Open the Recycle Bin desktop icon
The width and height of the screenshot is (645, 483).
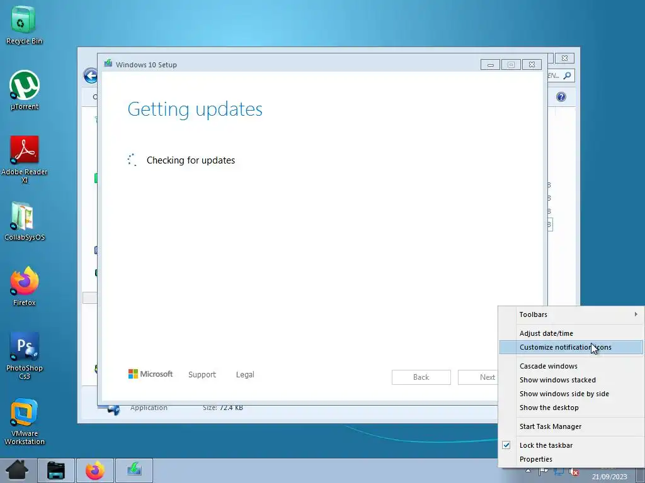tap(24, 25)
